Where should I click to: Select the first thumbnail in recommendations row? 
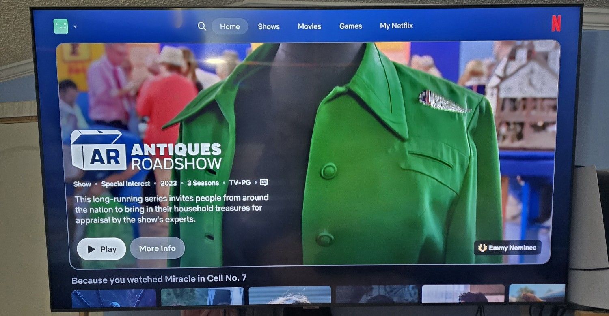[114, 298]
